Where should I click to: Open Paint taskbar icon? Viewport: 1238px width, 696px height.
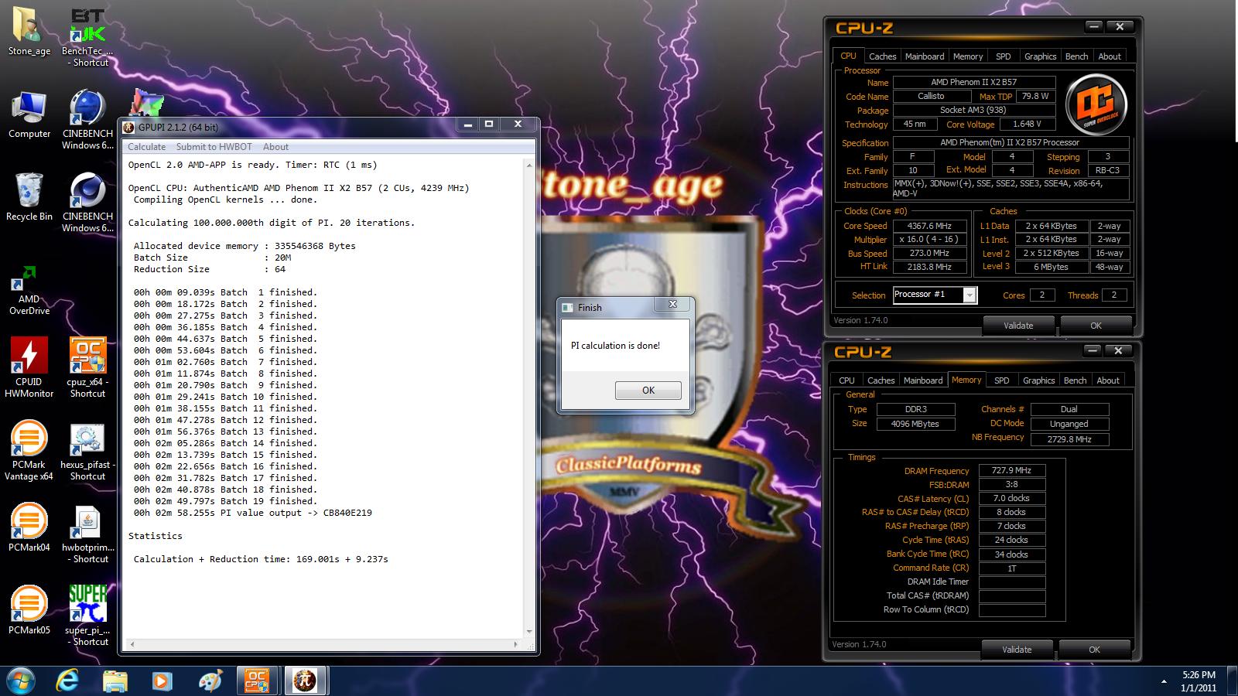[x=210, y=681]
